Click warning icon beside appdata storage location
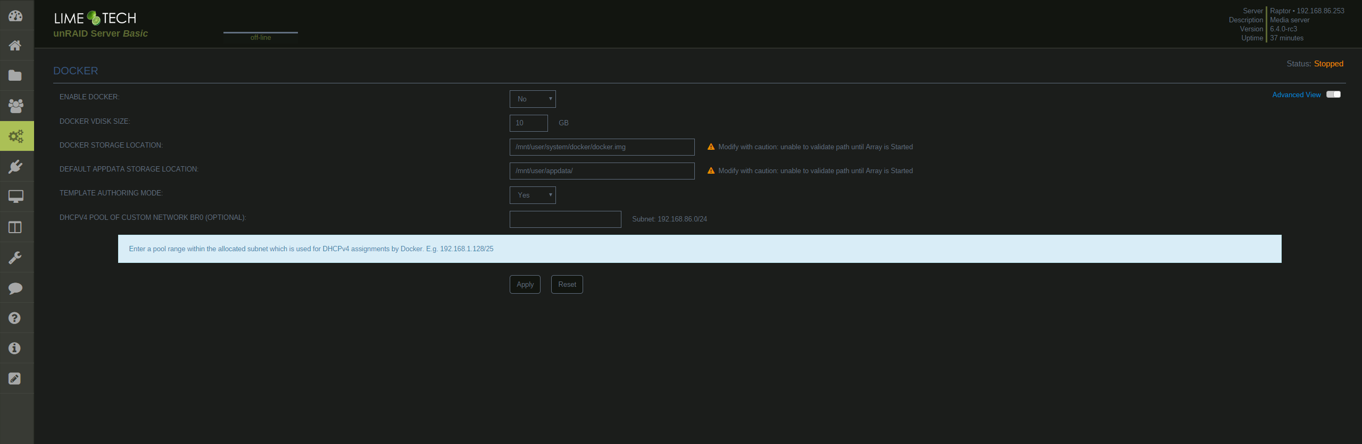This screenshot has height=444, width=1362. [x=711, y=170]
